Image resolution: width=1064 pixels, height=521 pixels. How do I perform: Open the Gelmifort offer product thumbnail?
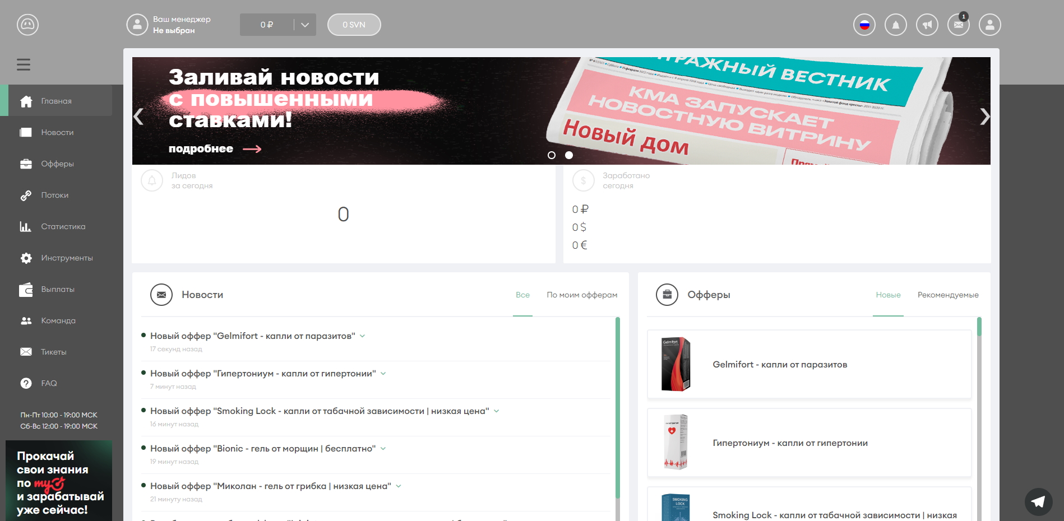tap(676, 364)
